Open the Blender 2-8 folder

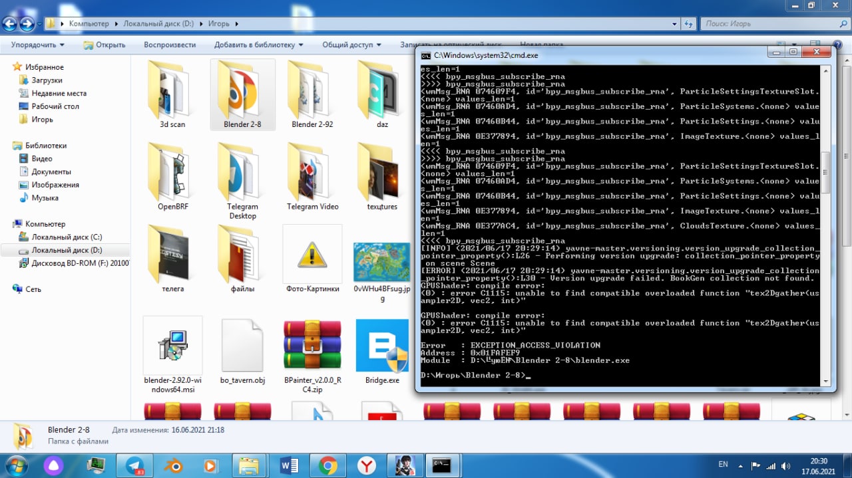point(242,94)
